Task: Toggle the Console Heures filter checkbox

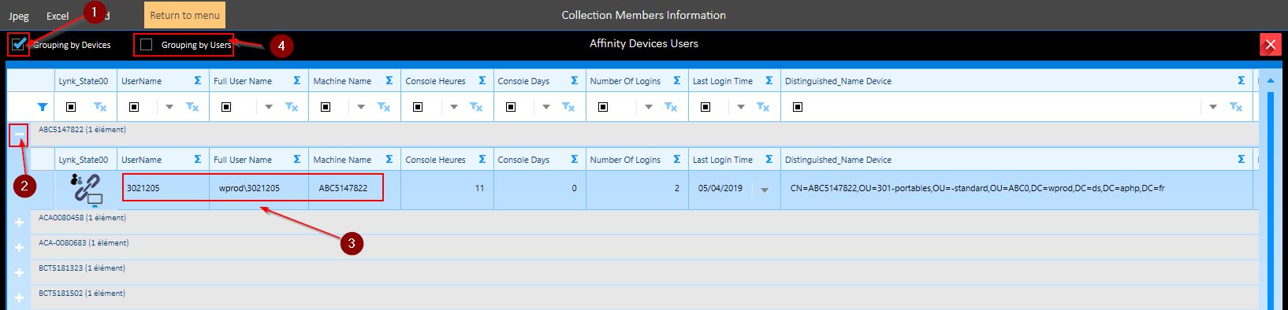Action: coord(418,107)
